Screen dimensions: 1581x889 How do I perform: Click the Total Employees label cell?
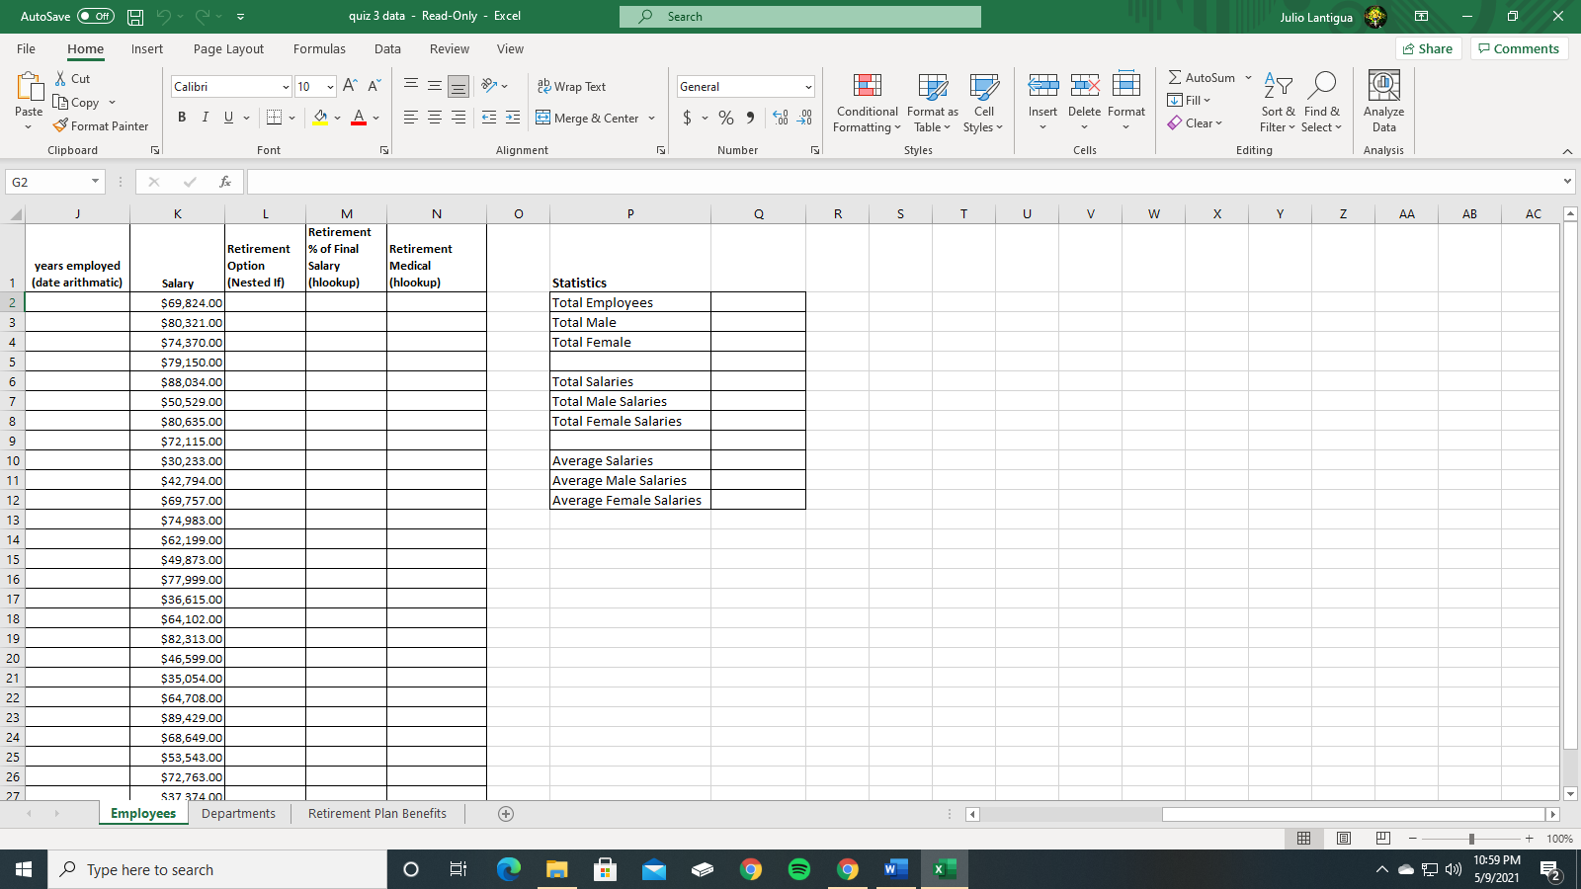point(630,302)
